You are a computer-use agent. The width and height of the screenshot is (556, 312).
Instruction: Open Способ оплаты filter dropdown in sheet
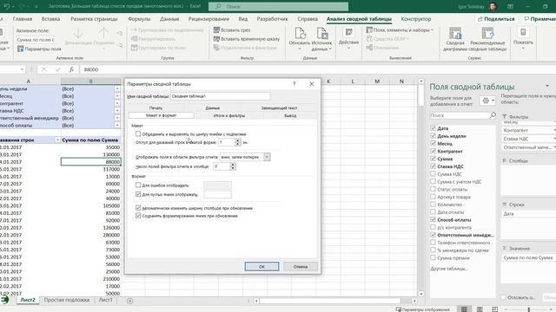117,125
